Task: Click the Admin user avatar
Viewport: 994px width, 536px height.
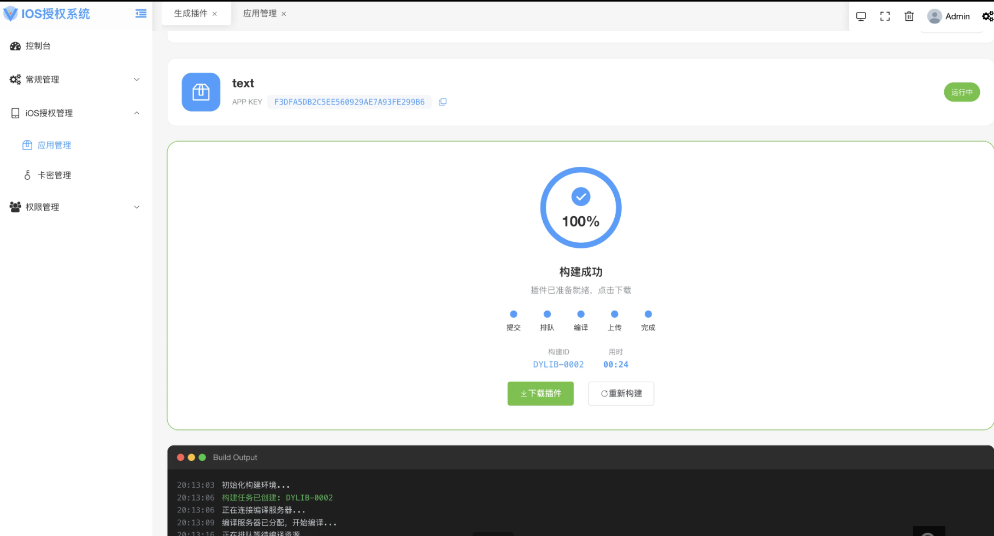Action: coord(934,16)
